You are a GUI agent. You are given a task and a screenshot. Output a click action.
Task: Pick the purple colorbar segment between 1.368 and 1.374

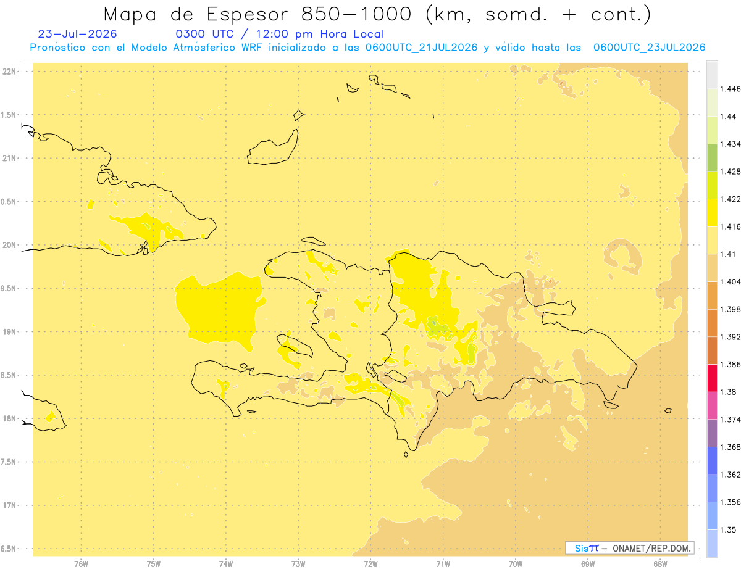pyautogui.click(x=712, y=433)
